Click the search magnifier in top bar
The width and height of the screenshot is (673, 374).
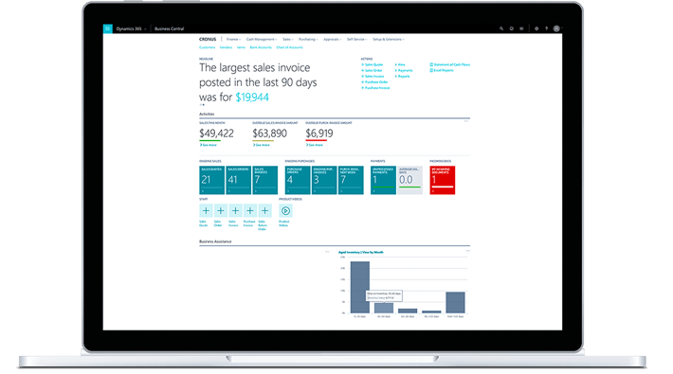[501, 28]
